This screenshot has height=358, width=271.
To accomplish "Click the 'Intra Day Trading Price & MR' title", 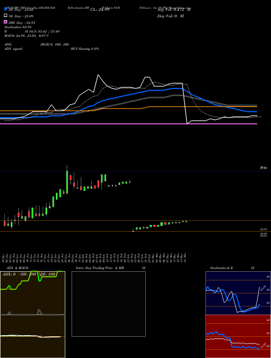I will pyautogui.click(x=100, y=268).
